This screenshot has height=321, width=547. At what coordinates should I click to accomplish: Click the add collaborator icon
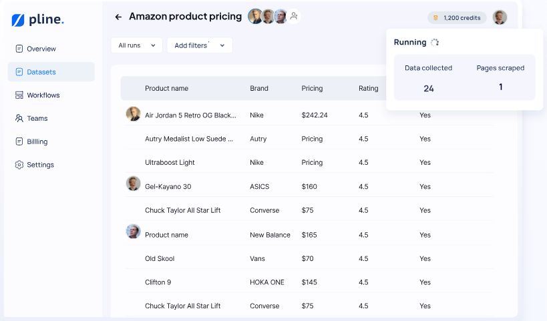(x=294, y=16)
